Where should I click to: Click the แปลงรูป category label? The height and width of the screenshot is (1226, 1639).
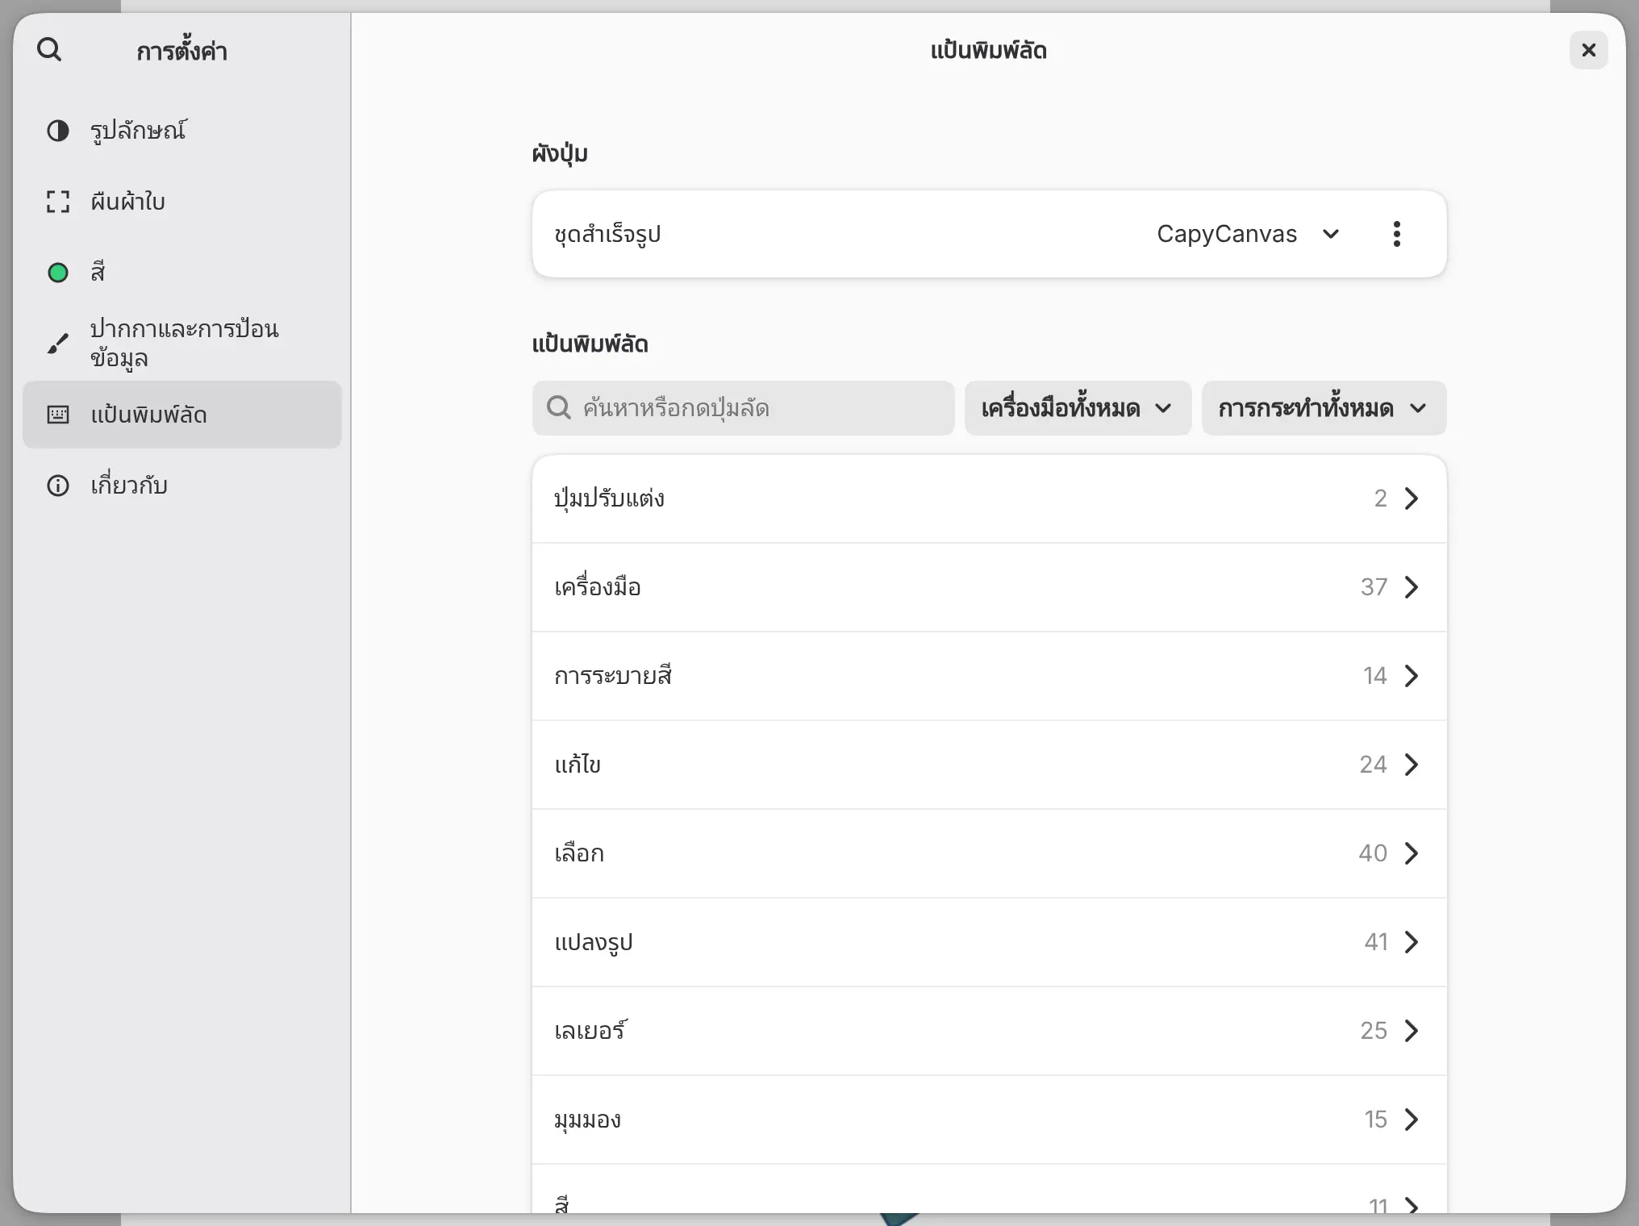tap(594, 942)
